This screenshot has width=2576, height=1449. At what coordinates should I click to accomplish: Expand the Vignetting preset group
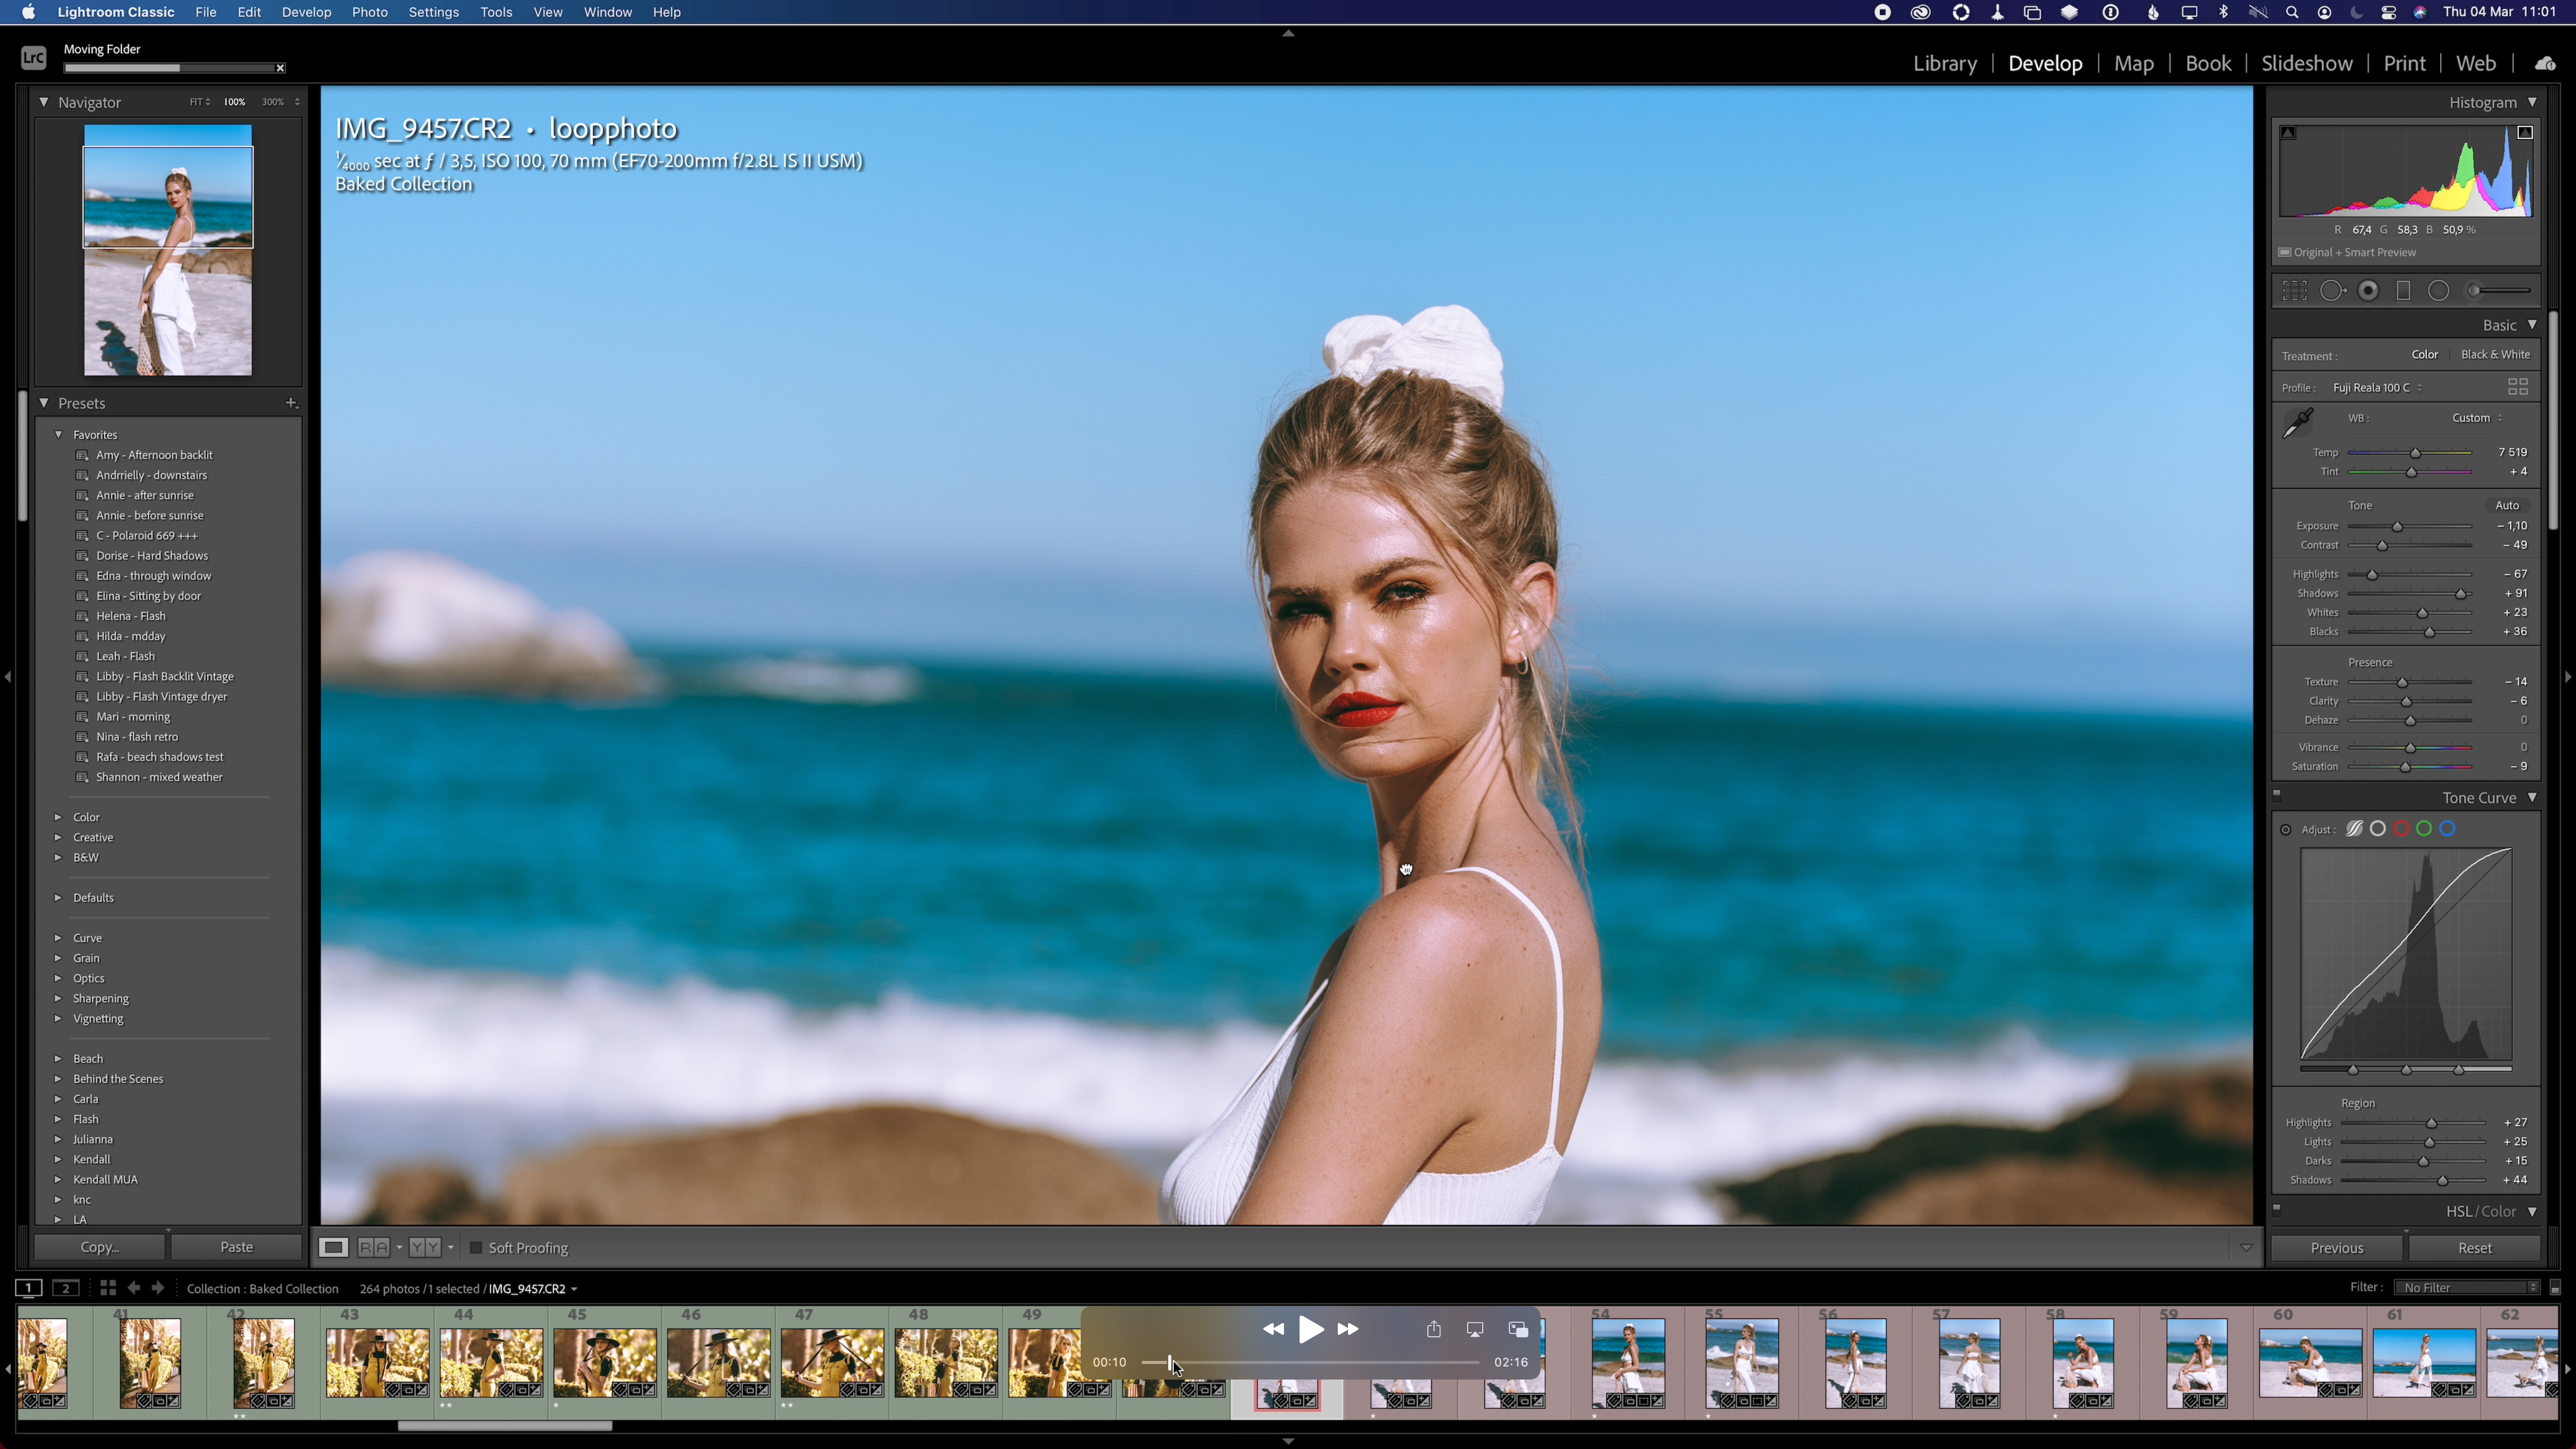(58, 1018)
